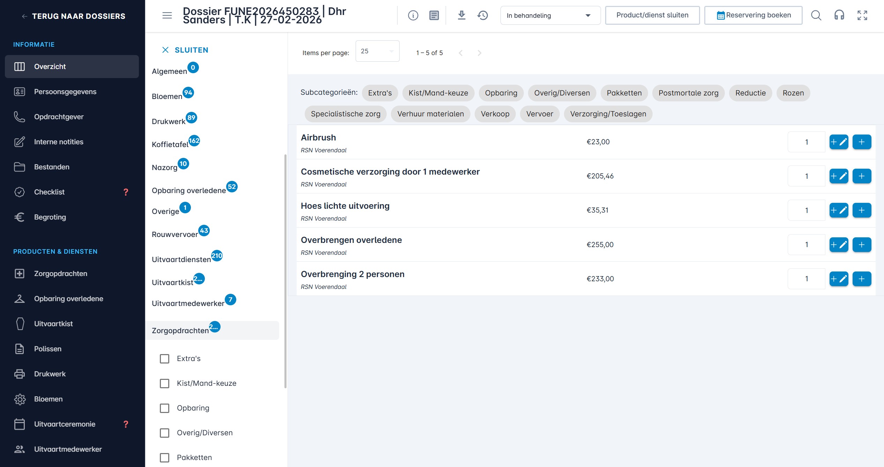Expand the Uitvaartdiensten category
This screenshot has width=884, height=467.
(181, 259)
